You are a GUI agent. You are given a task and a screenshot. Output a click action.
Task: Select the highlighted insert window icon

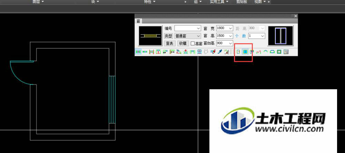tap(245, 52)
